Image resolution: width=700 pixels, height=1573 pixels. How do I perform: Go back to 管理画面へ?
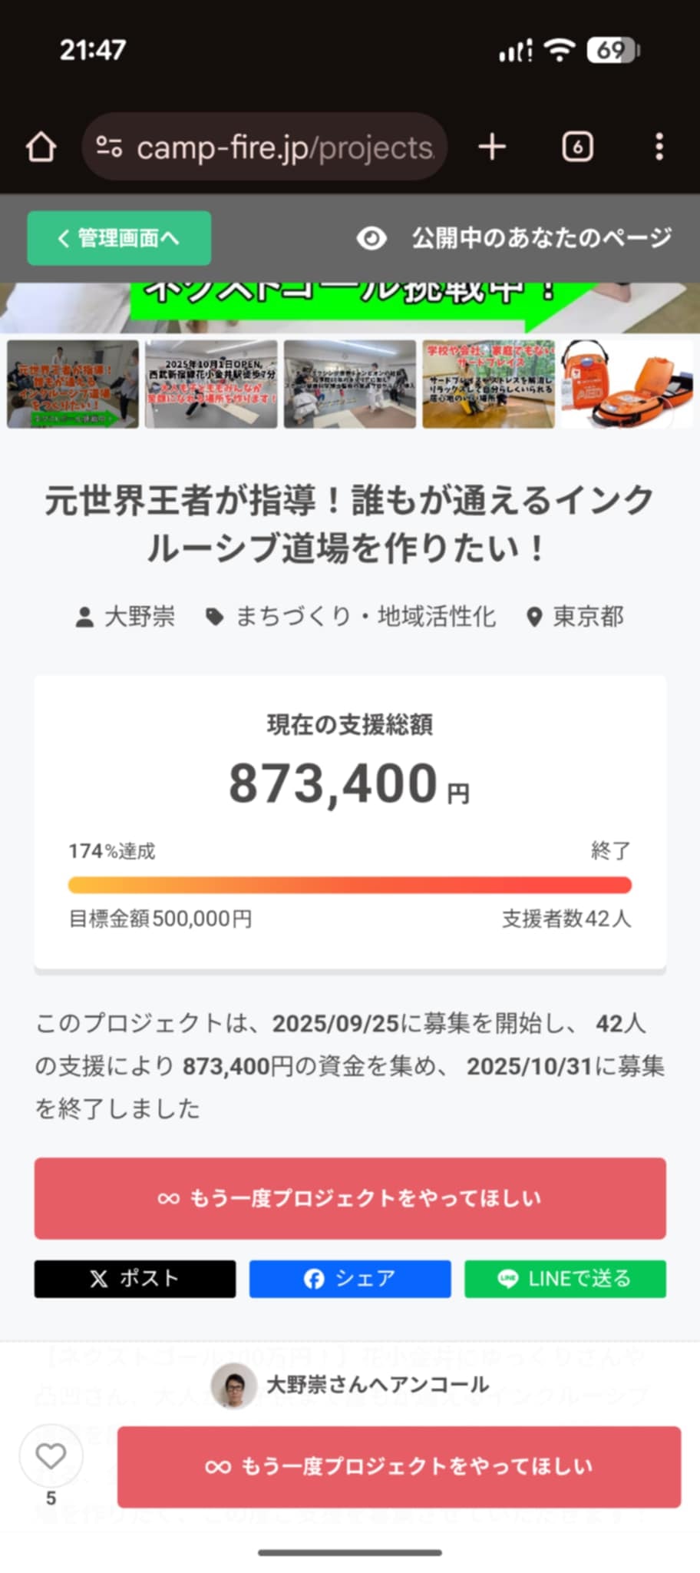point(119,238)
